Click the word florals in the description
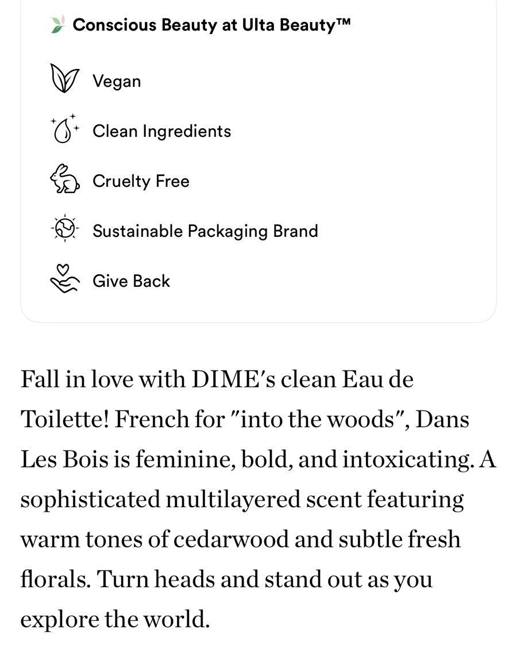The image size is (517, 648). [x=55, y=579]
